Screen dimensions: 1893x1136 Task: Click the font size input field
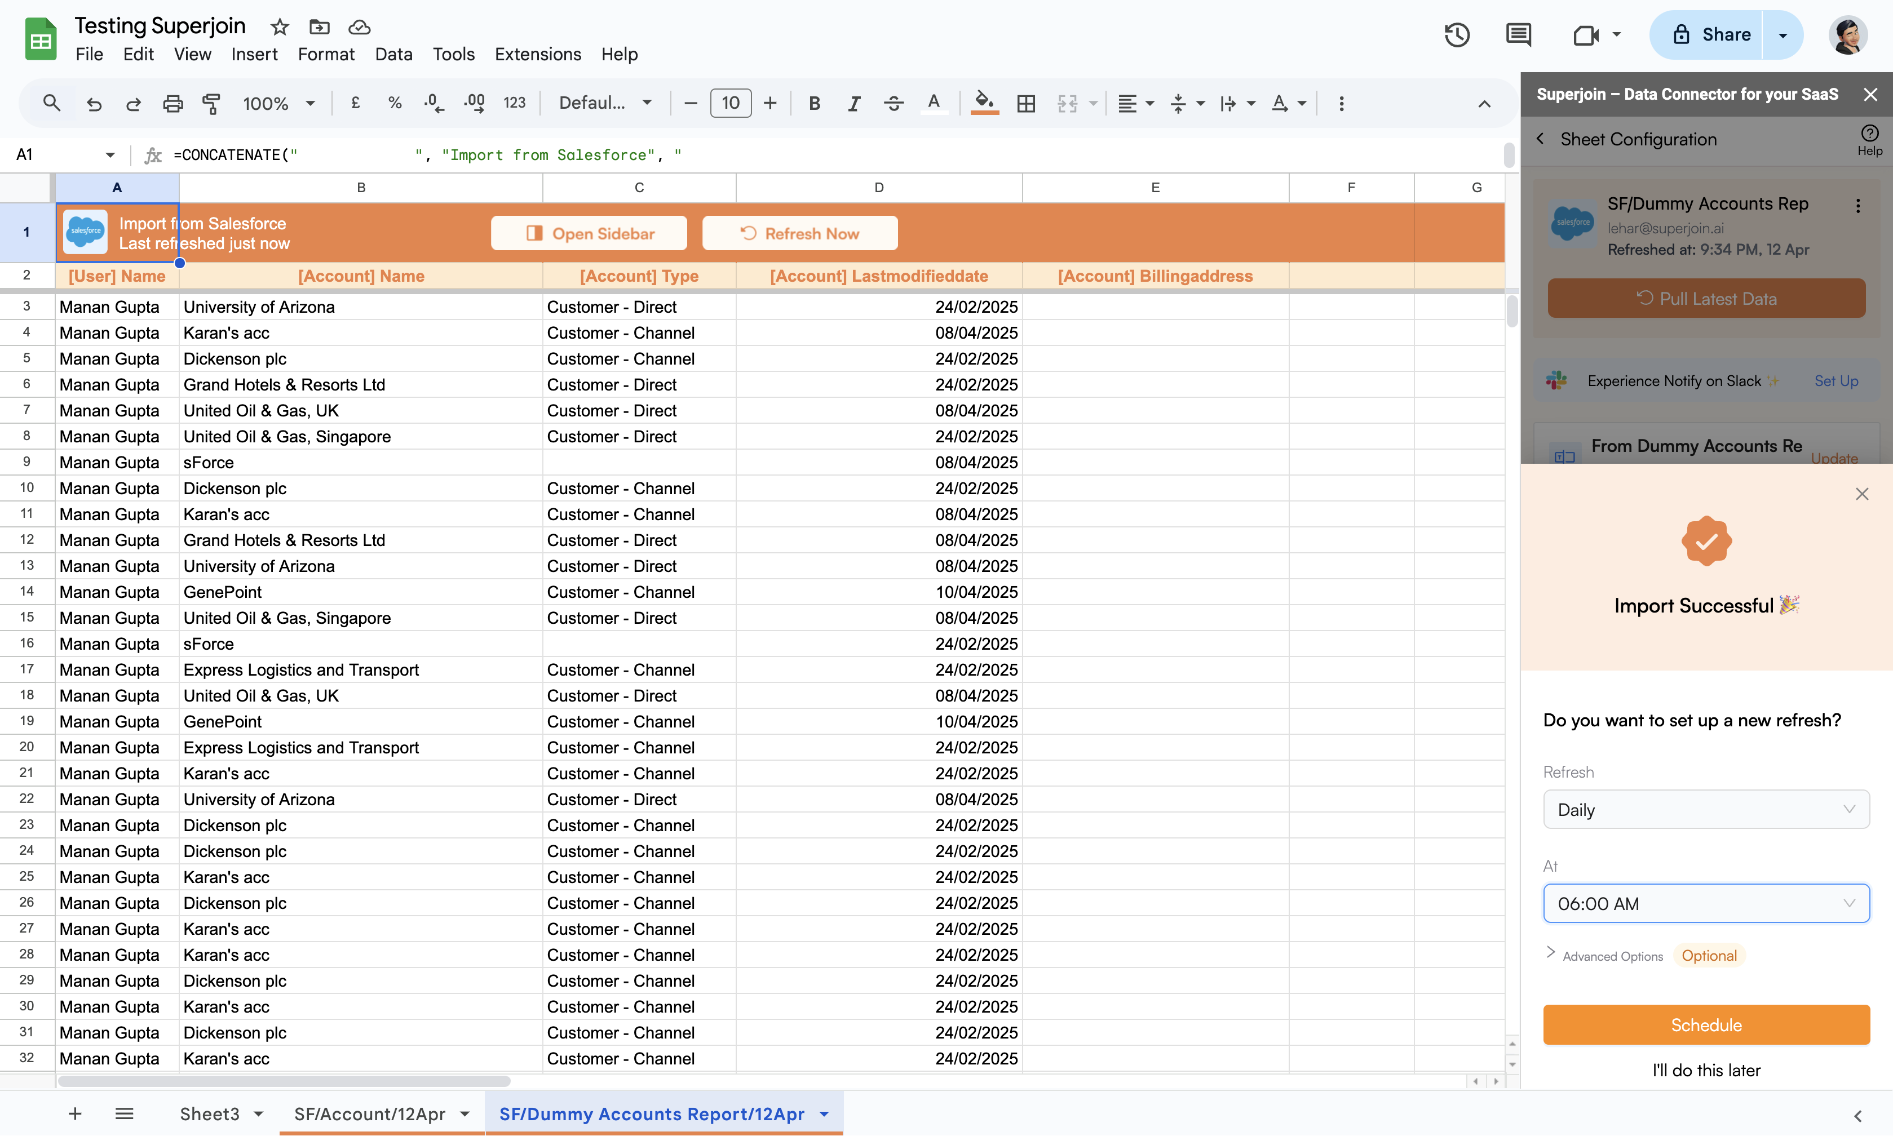[x=730, y=103]
